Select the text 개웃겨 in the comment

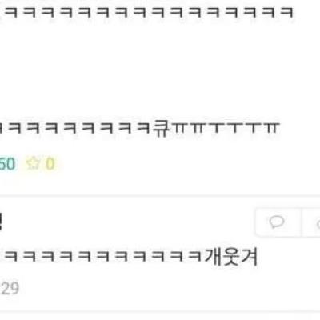click(231, 257)
